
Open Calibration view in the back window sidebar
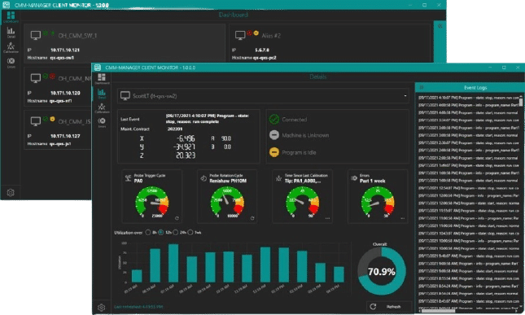[11, 47]
